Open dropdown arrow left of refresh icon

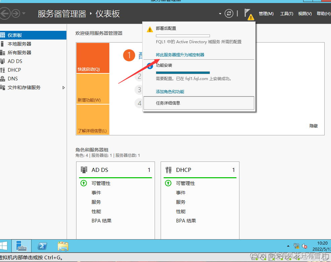pos(220,14)
